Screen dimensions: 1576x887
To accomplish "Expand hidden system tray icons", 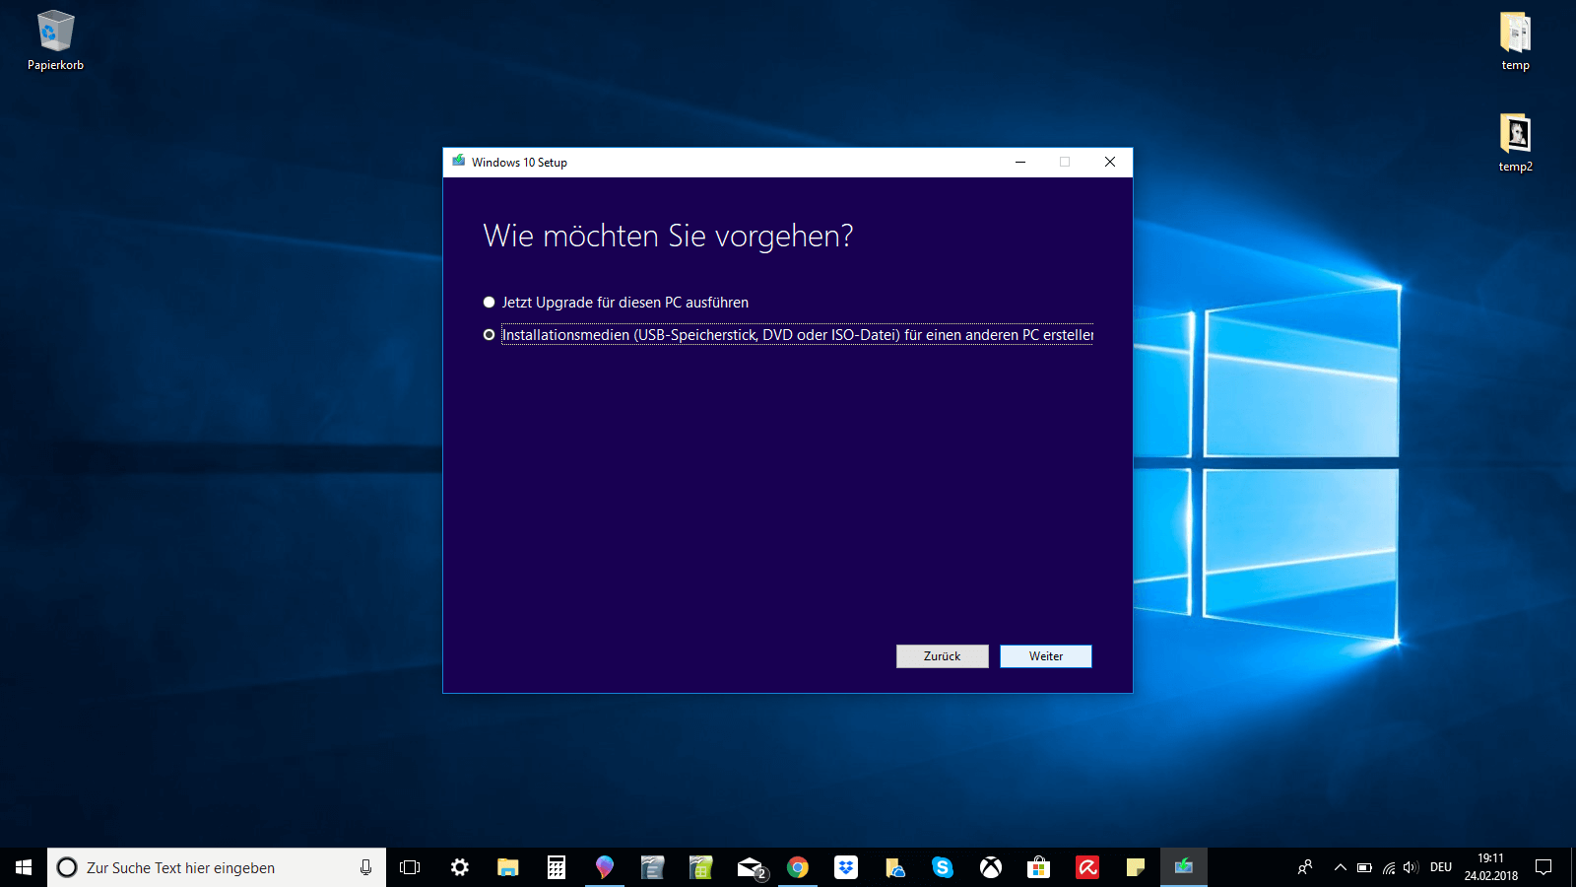I will [x=1340, y=867].
